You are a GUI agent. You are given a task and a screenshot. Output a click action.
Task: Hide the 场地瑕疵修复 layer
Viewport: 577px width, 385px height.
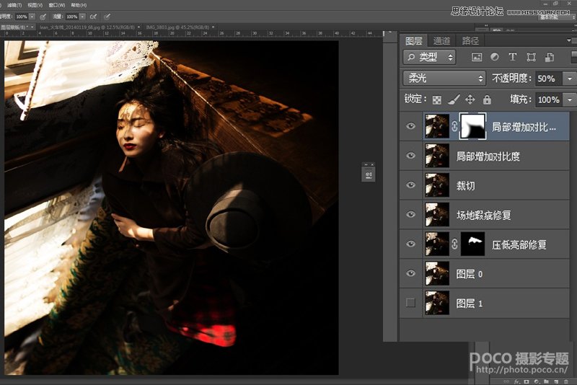point(410,214)
